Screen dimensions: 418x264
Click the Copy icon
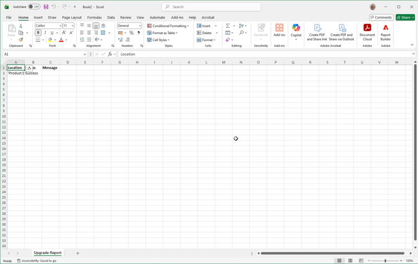(x=21, y=33)
